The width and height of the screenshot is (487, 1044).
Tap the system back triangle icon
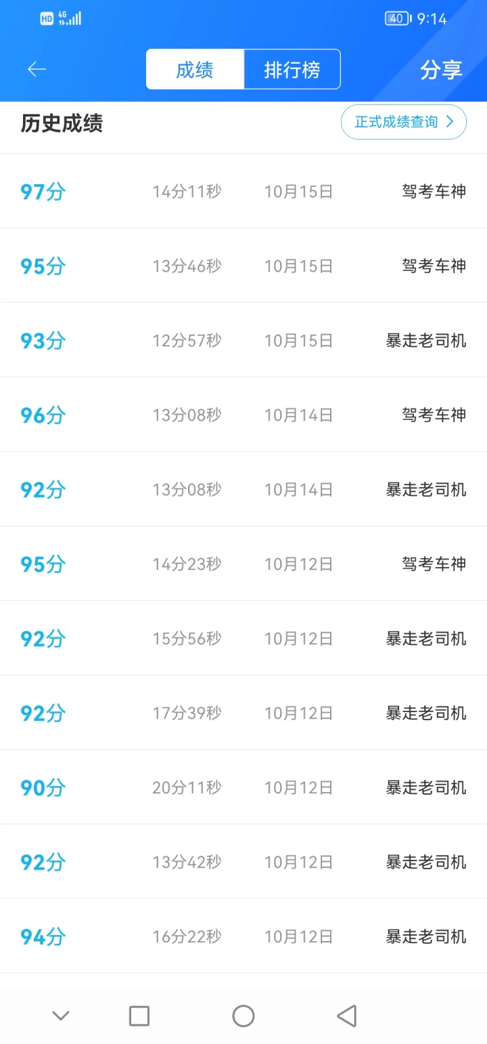point(346,1016)
